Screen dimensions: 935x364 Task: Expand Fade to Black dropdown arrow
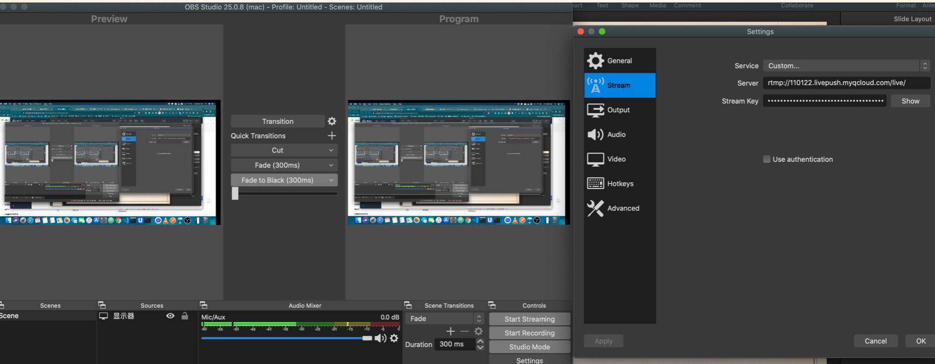point(331,180)
